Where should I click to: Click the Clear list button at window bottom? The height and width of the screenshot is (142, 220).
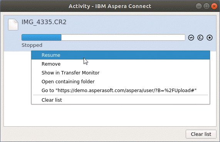pyautogui.click(x=201, y=134)
